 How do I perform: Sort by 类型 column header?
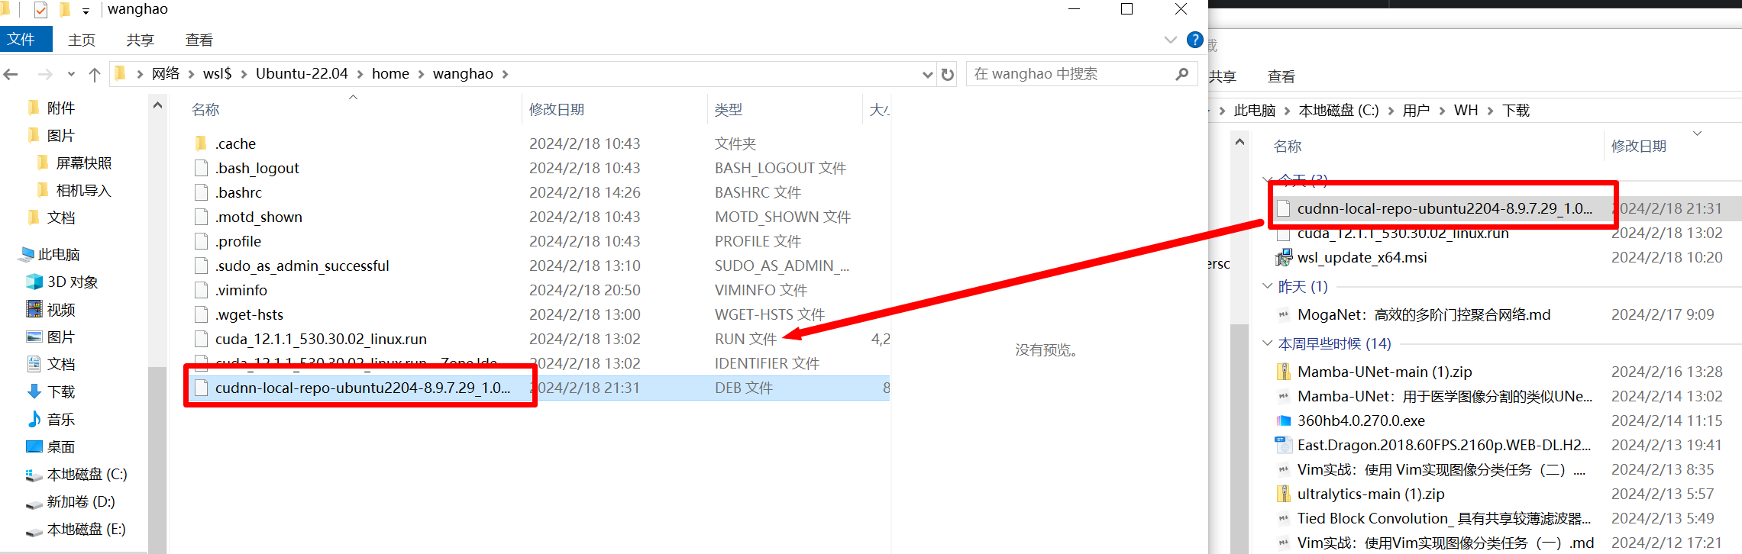[729, 110]
